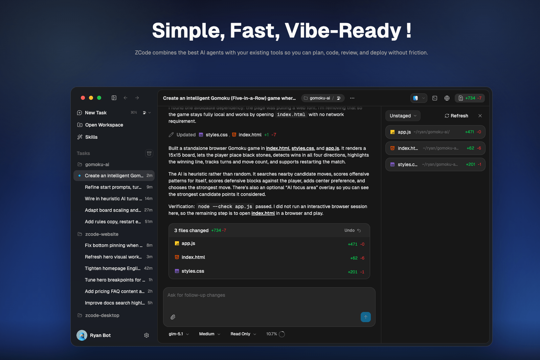This screenshot has height=360, width=540.
Task: Open the glm-5.1 model dropdown
Action: 179,334
